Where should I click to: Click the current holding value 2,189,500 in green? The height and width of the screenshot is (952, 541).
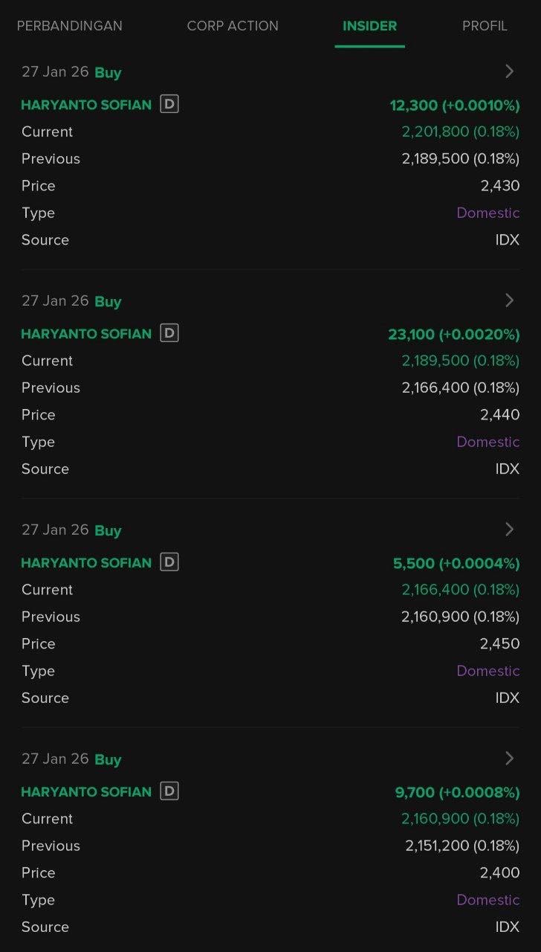(x=460, y=361)
